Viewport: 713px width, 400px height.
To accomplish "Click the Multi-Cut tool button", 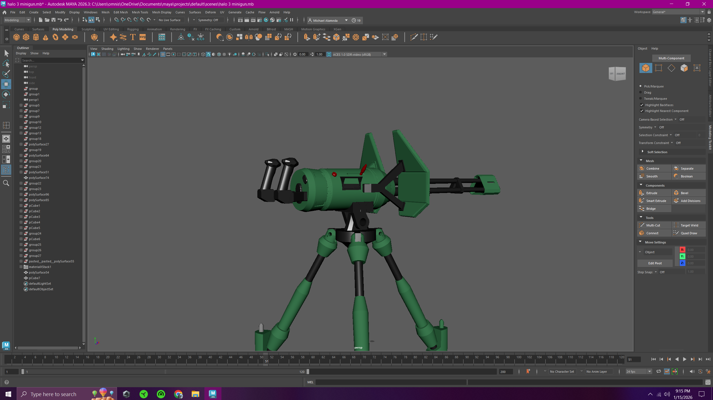I will 653,225.
